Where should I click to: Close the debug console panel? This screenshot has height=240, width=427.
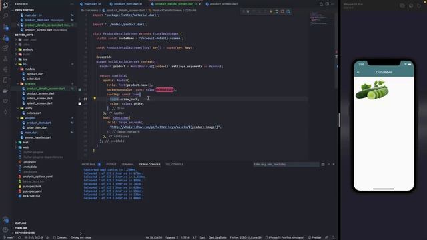pyautogui.click(x=334, y=165)
